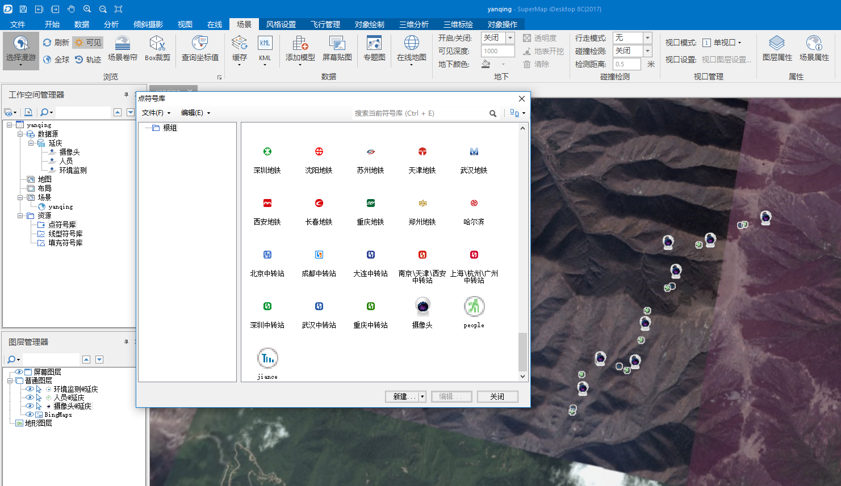Select the 选择漫游 (select and roam) tool

21,50
